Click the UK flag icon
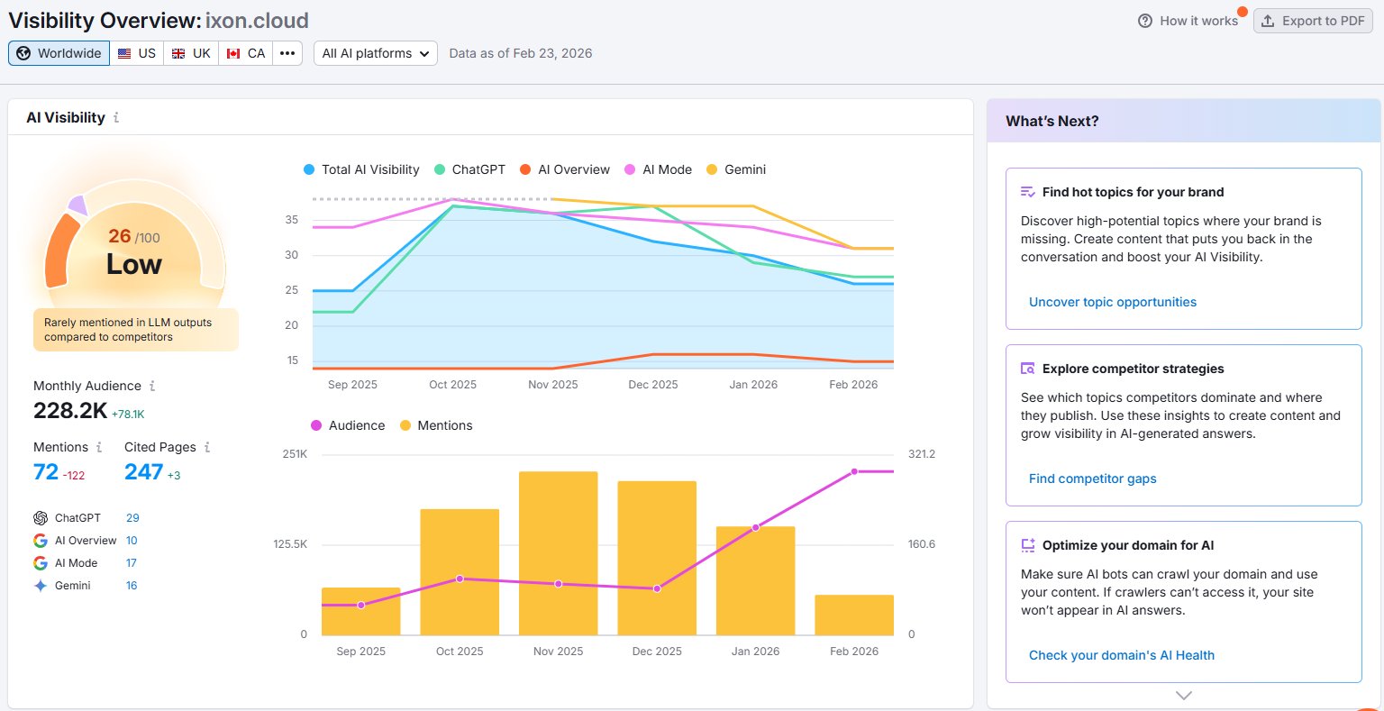 (x=178, y=53)
